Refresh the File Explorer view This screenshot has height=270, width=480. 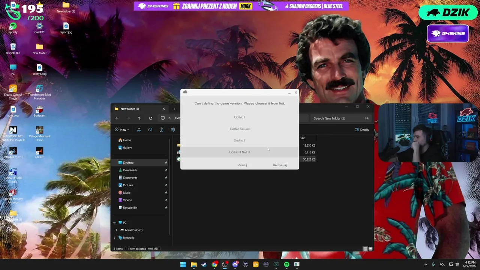150,118
